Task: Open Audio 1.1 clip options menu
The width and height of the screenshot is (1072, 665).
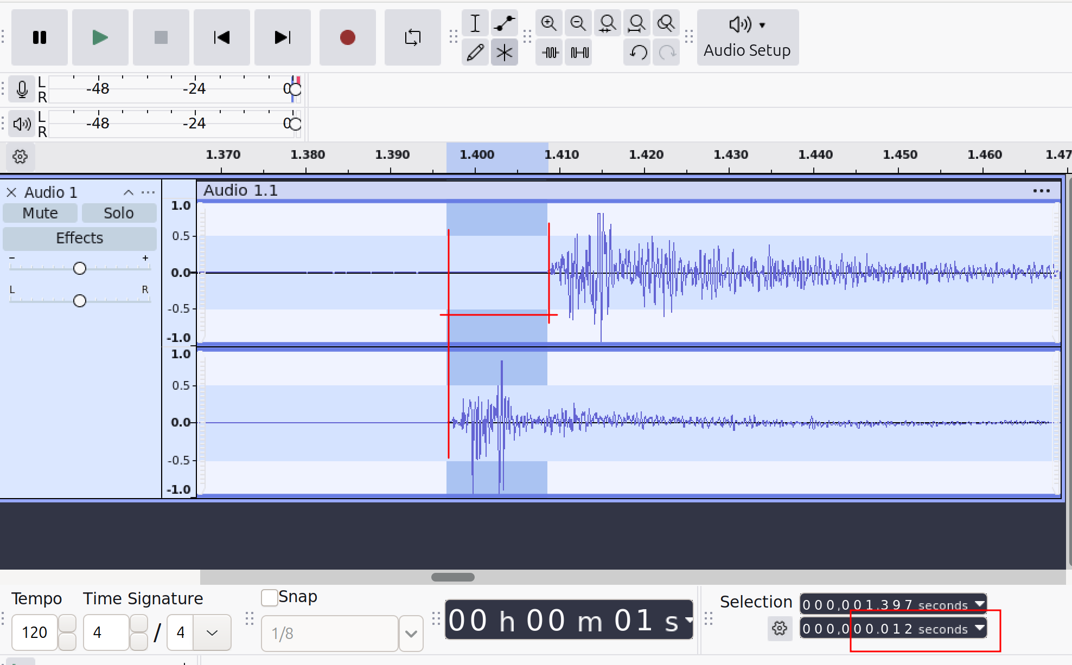Action: [1041, 191]
